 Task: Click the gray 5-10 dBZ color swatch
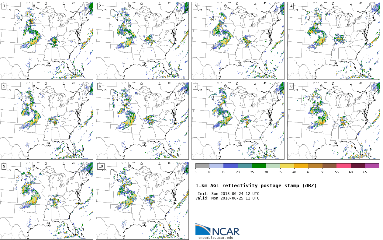[x=202, y=166]
